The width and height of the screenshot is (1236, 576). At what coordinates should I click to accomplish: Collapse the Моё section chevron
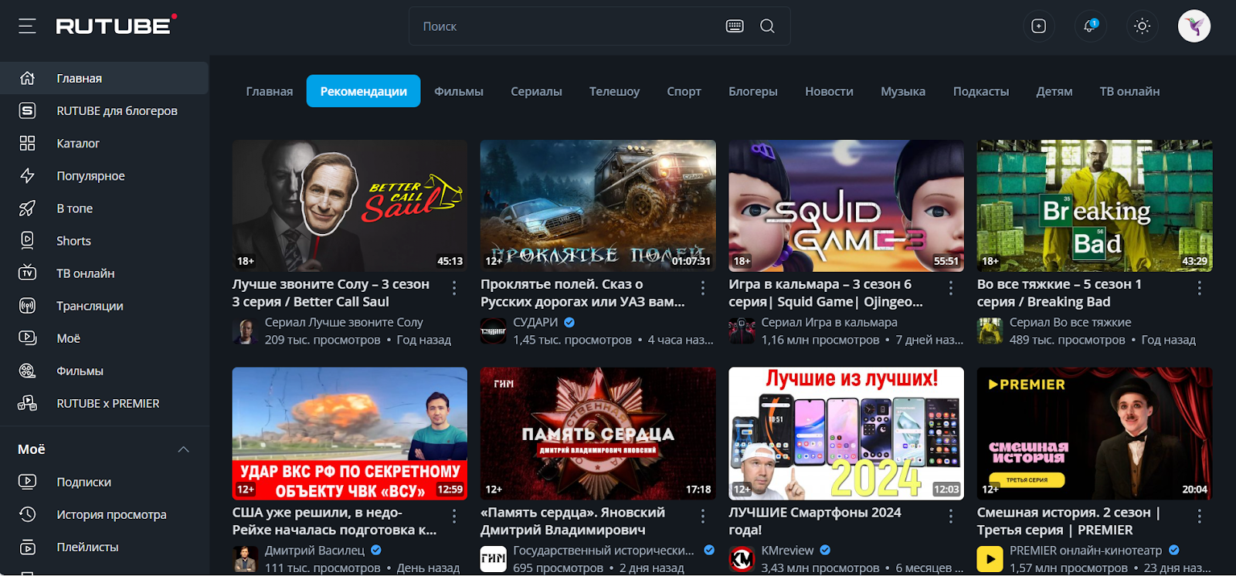pyautogui.click(x=183, y=449)
